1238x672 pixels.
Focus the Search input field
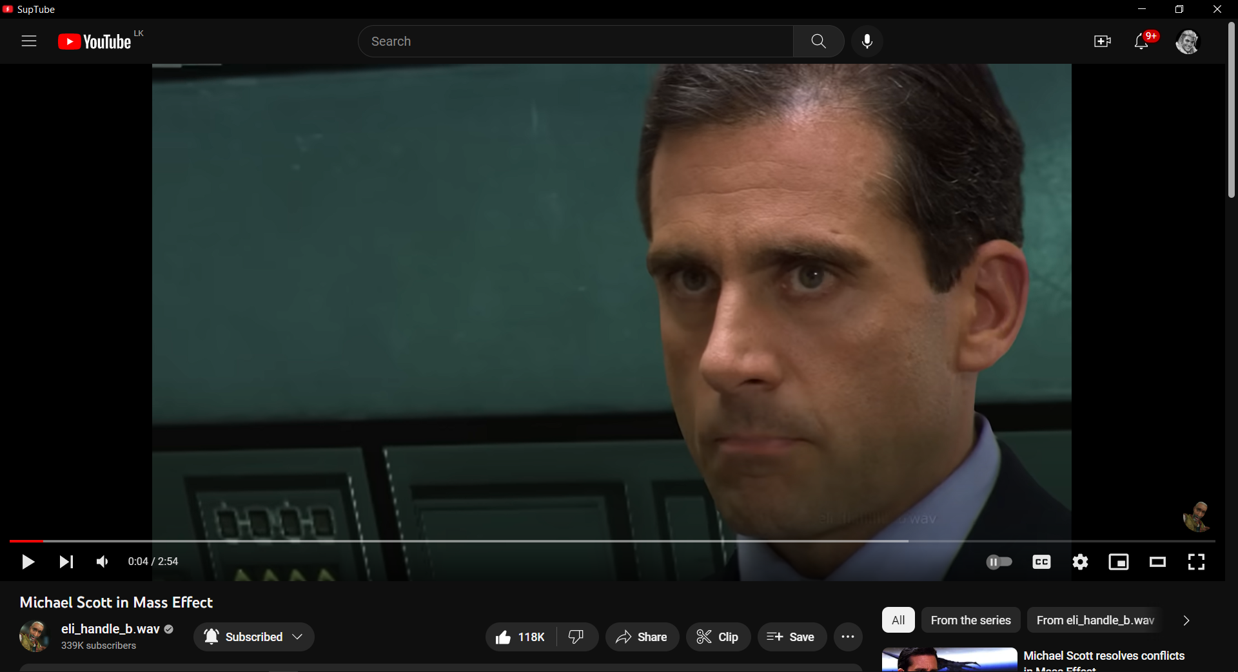point(576,41)
